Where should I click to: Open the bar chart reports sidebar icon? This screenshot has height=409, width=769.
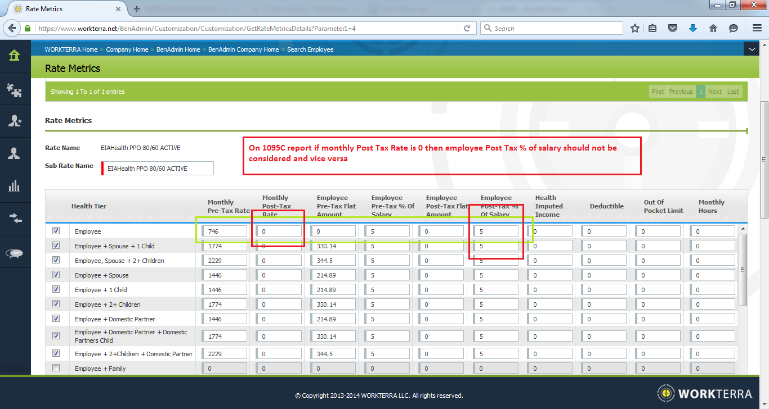click(x=14, y=186)
